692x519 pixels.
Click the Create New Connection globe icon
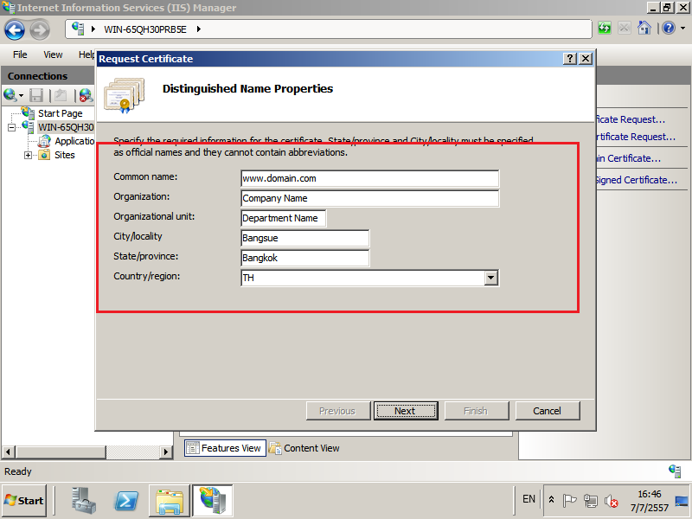pyautogui.click(x=12, y=95)
